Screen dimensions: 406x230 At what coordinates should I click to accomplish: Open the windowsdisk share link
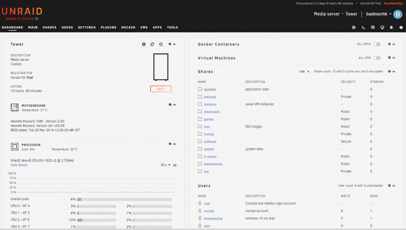(213, 164)
